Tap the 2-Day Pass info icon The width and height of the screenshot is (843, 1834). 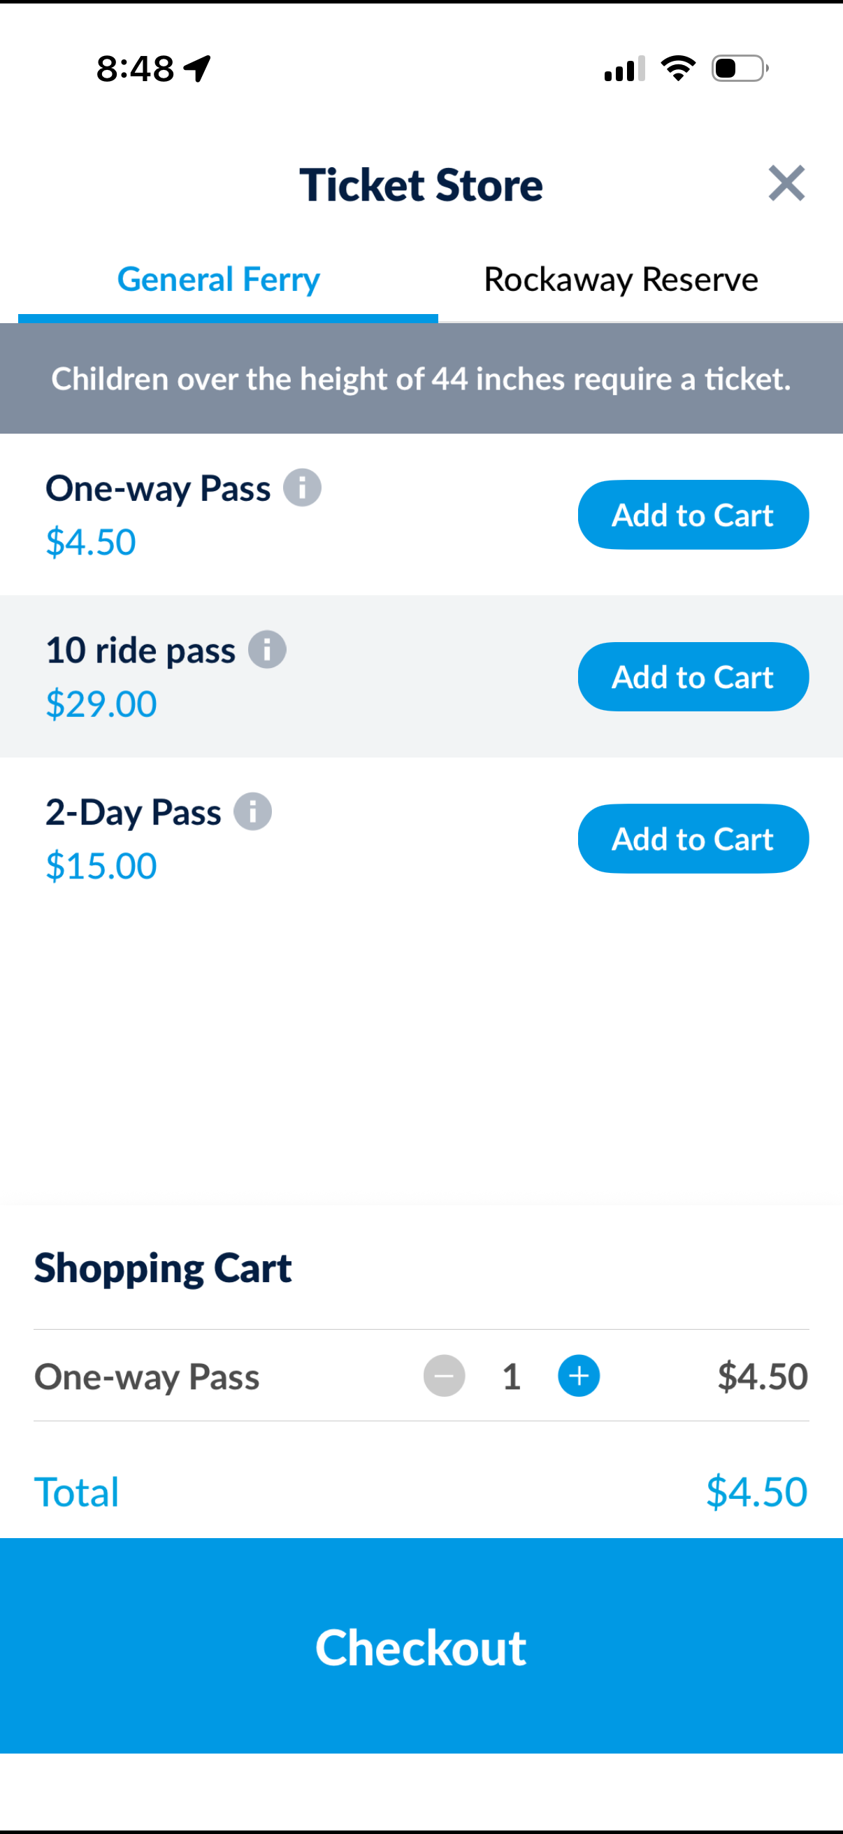click(252, 811)
